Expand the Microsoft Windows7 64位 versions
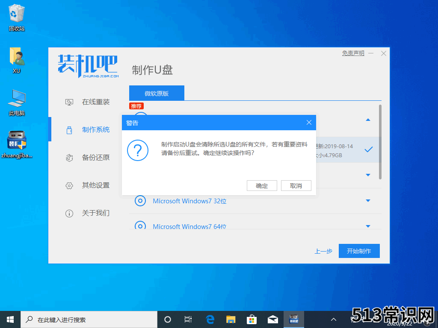Screen dimensions: 438x328 coord(368,226)
